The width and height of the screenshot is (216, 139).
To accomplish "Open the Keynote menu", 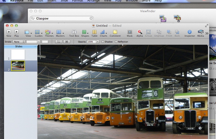I will tap(17, 1).
